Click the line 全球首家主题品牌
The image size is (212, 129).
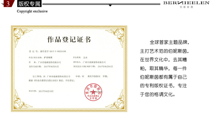[x=169, y=42]
